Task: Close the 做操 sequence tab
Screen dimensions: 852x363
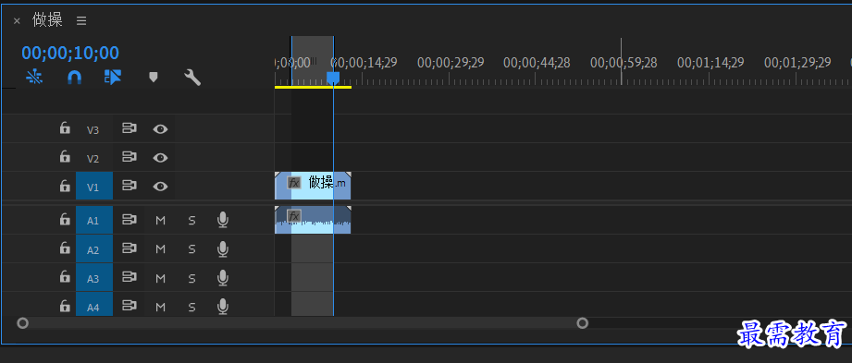Action: [17, 21]
